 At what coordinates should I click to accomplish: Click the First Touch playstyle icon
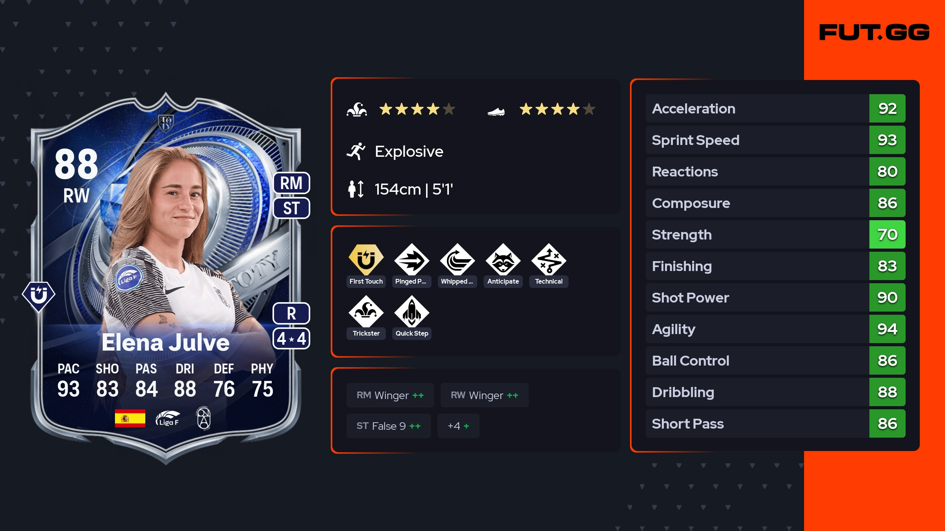point(366,260)
